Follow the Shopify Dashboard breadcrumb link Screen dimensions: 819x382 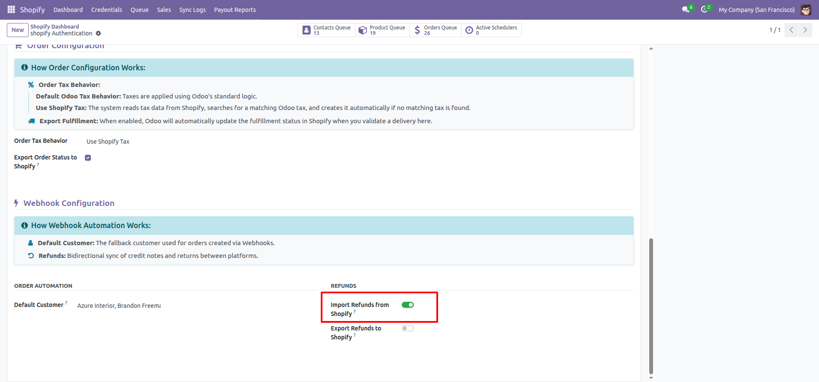[55, 26]
